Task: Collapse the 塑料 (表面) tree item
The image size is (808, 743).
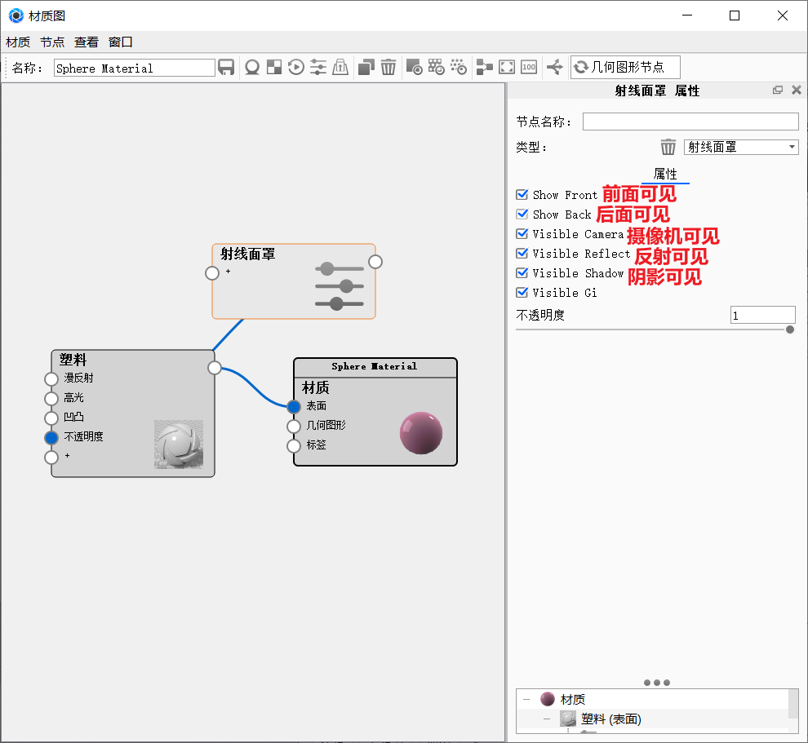Action: coord(547,719)
